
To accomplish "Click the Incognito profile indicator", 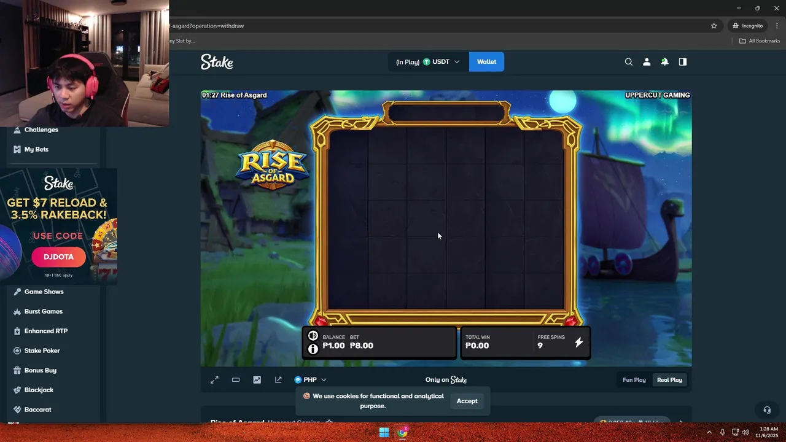I will [747, 26].
